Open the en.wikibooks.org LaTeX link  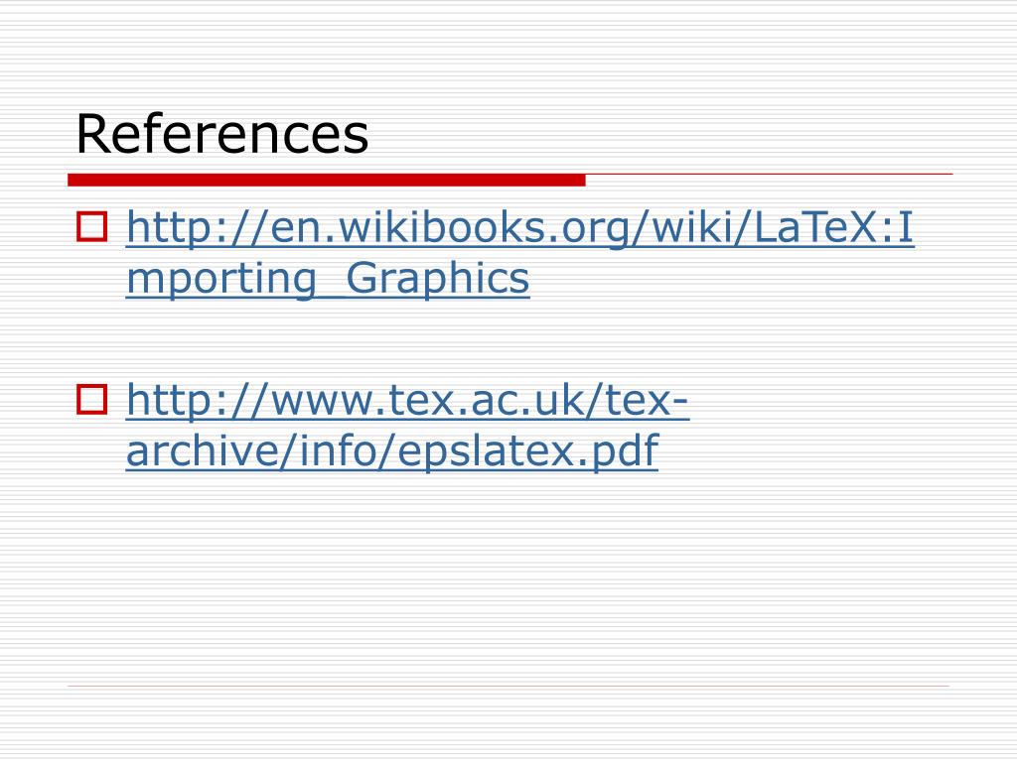click(x=519, y=227)
